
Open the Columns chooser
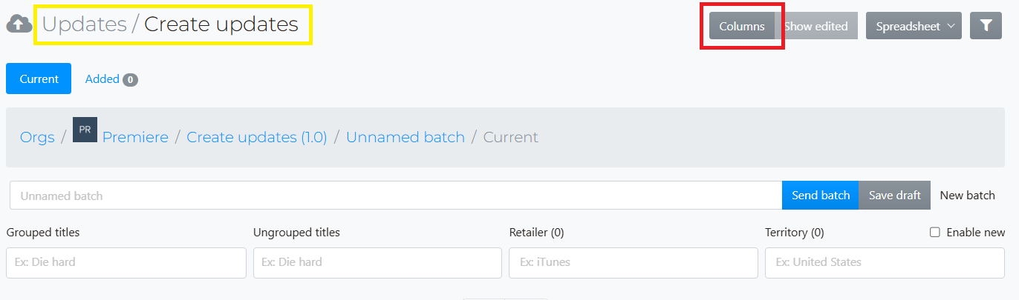742,26
